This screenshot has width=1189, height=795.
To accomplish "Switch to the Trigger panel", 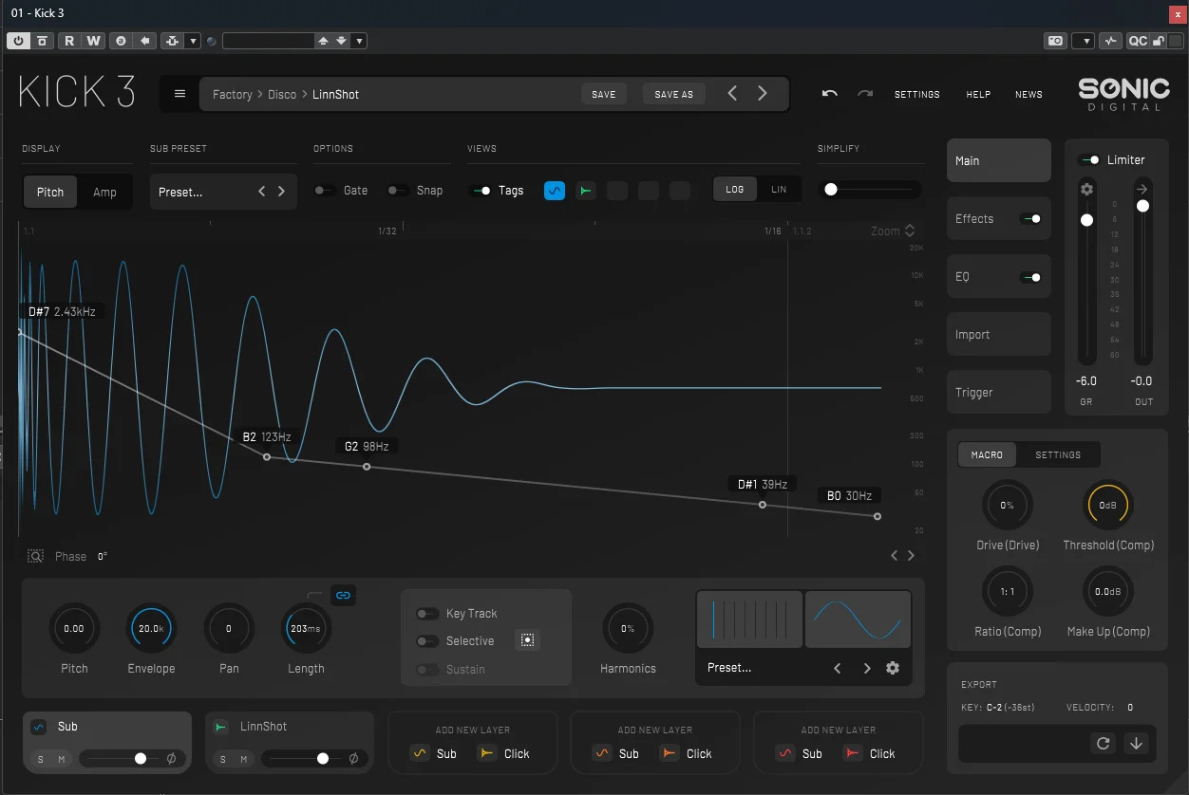I will (999, 393).
